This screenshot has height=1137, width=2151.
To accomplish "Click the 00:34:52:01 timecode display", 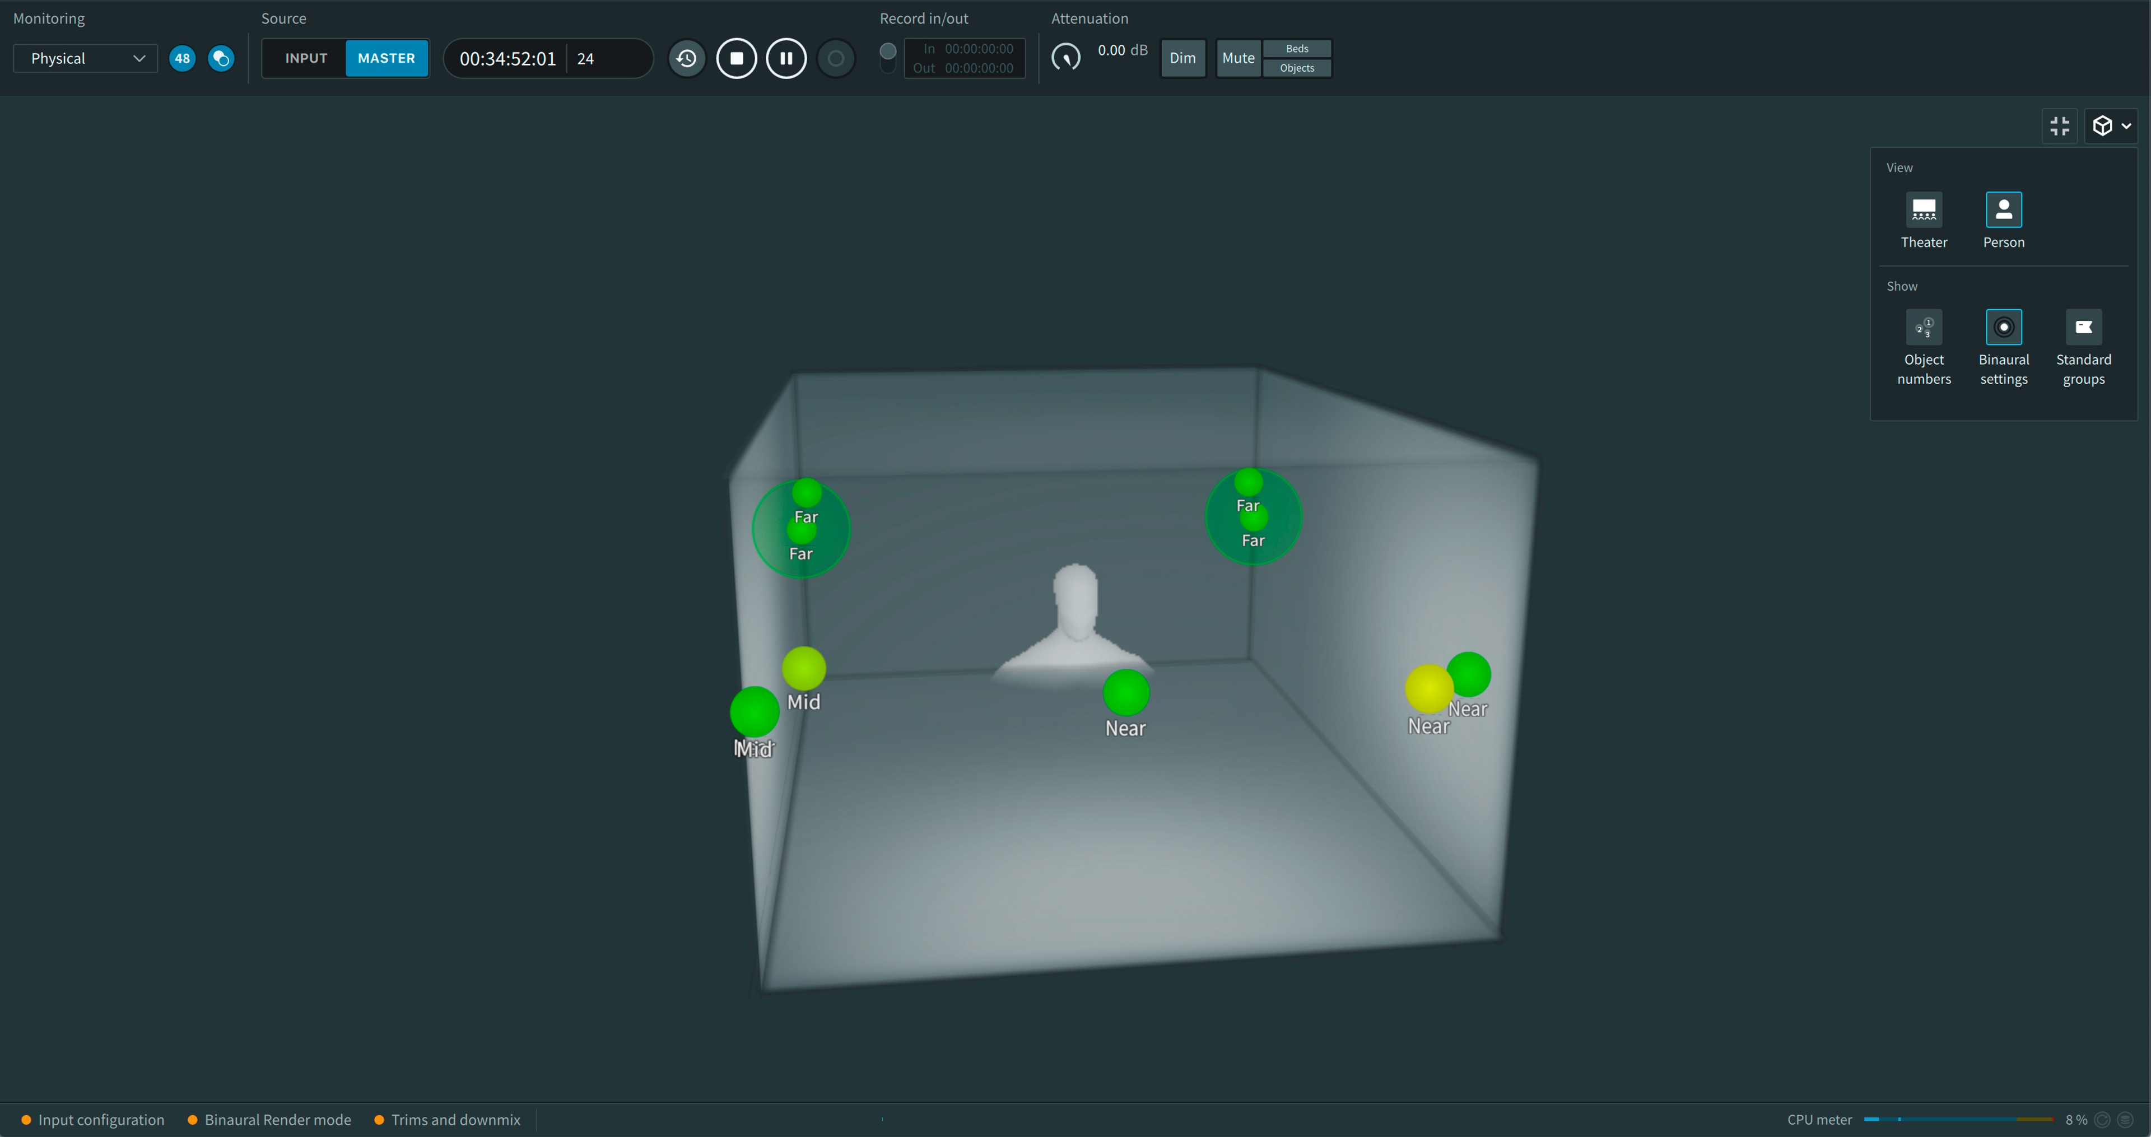I will tap(508, 58).
